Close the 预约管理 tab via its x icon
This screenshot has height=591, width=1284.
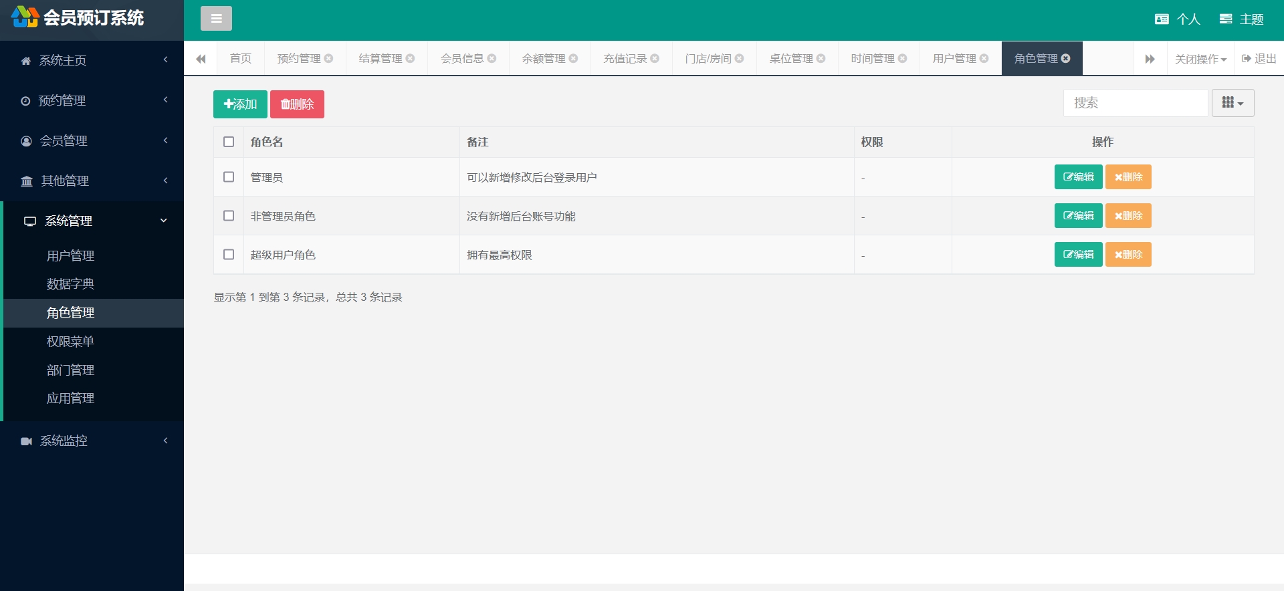coord(328,58)
